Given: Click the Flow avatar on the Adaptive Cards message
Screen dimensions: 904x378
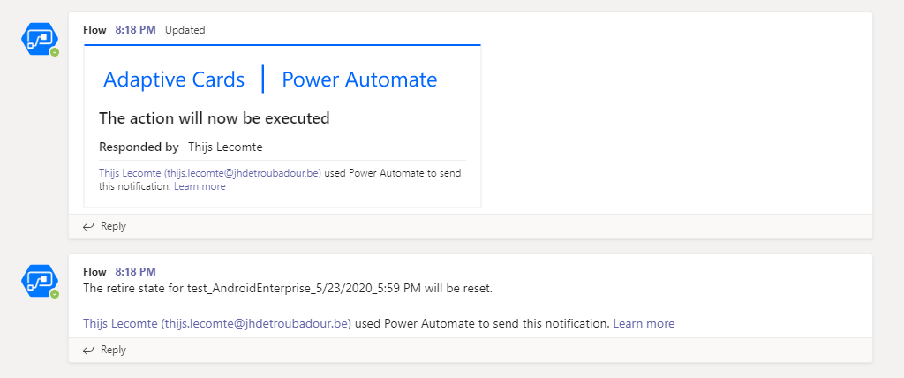Looking at the screenshot, I should pos(39,40).
